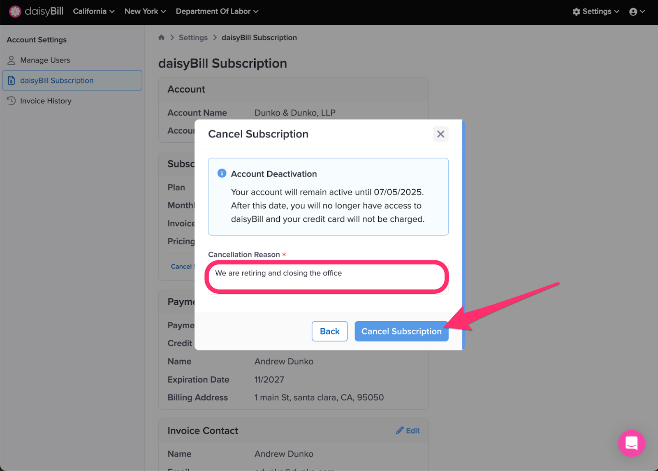Click the home breadcrumb icon
Screen dimensions: 658x471
(x=161, y=37)
